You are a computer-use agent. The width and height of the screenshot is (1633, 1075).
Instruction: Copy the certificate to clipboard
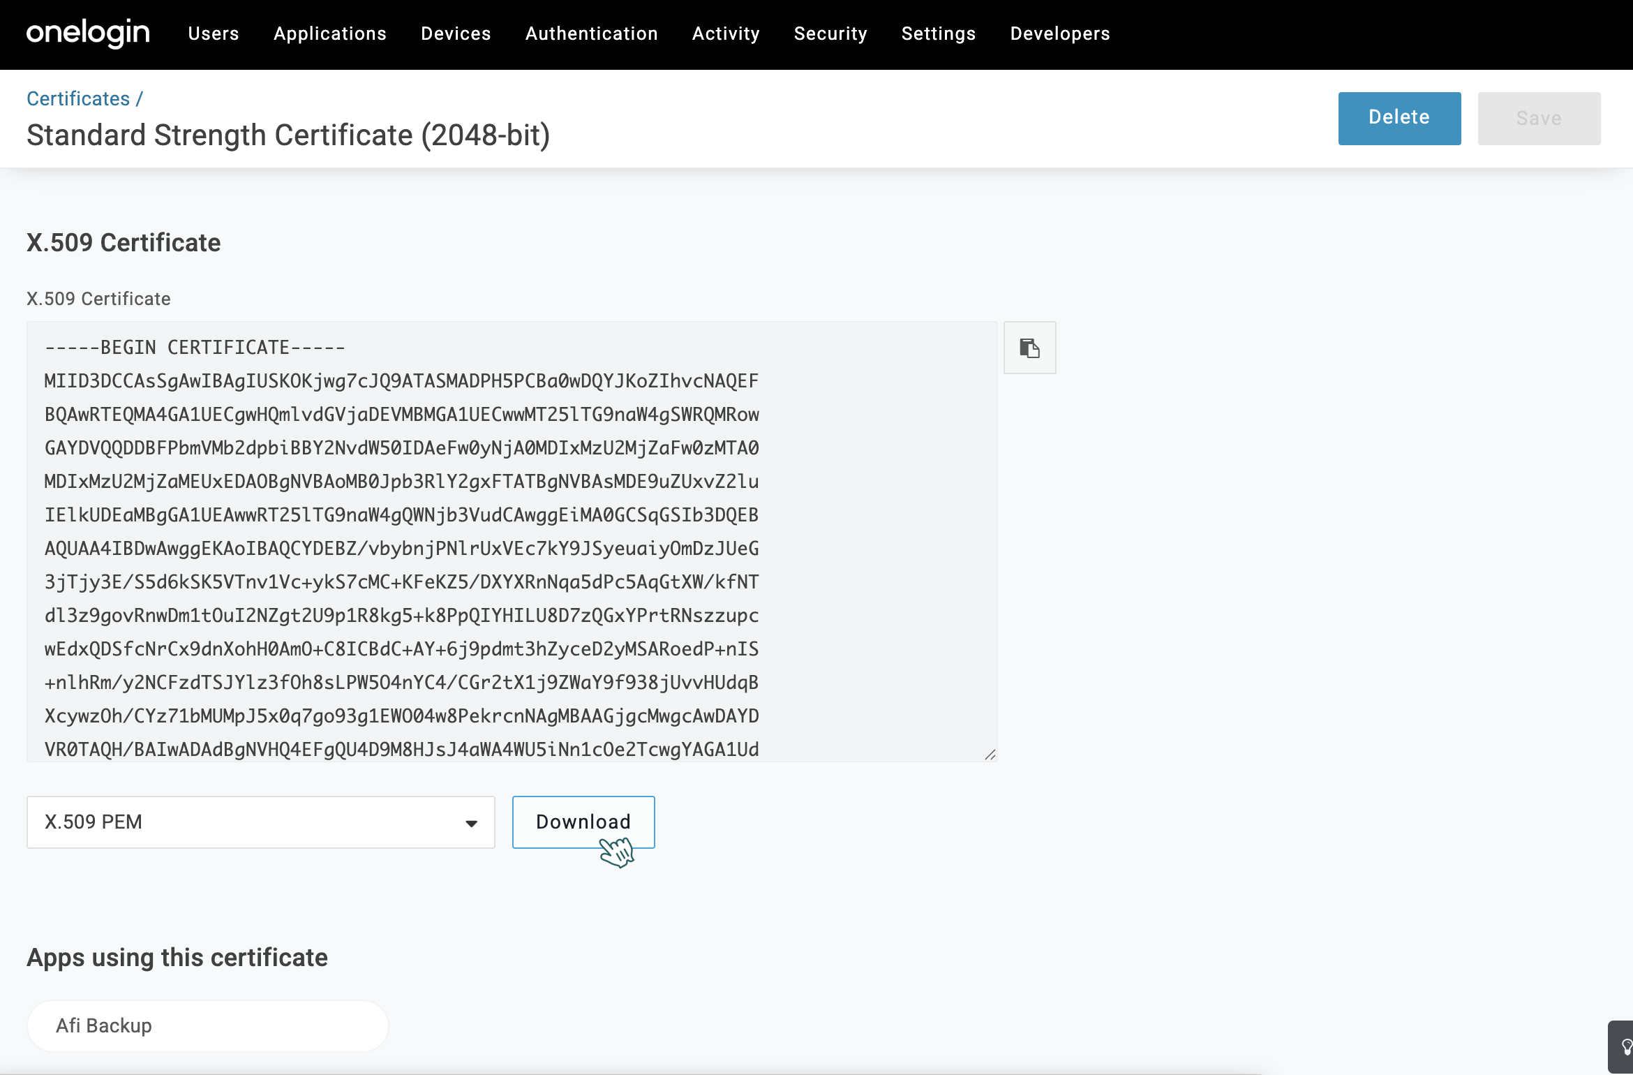point(1029,348)
